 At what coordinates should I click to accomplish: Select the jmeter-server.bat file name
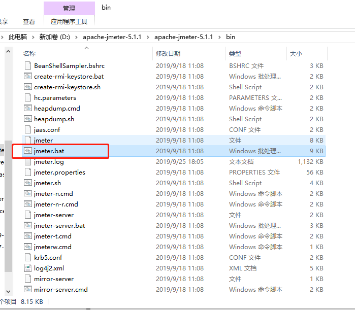tap(59, 225)
